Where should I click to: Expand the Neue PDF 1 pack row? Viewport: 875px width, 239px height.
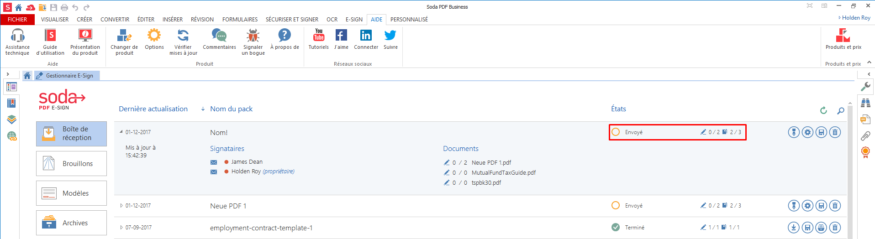click(x=121, y=206)
